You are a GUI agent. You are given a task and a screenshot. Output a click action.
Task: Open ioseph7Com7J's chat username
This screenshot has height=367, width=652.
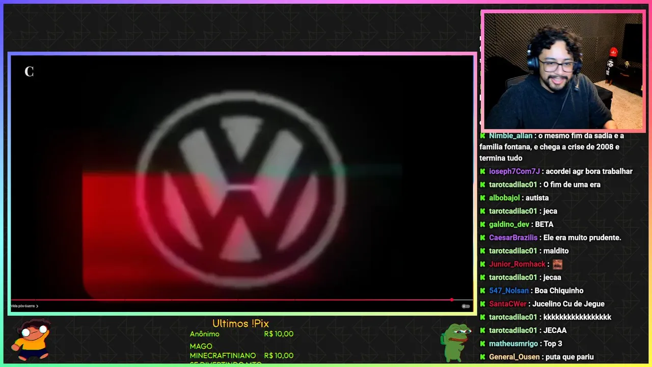click(x=514, y=171)
